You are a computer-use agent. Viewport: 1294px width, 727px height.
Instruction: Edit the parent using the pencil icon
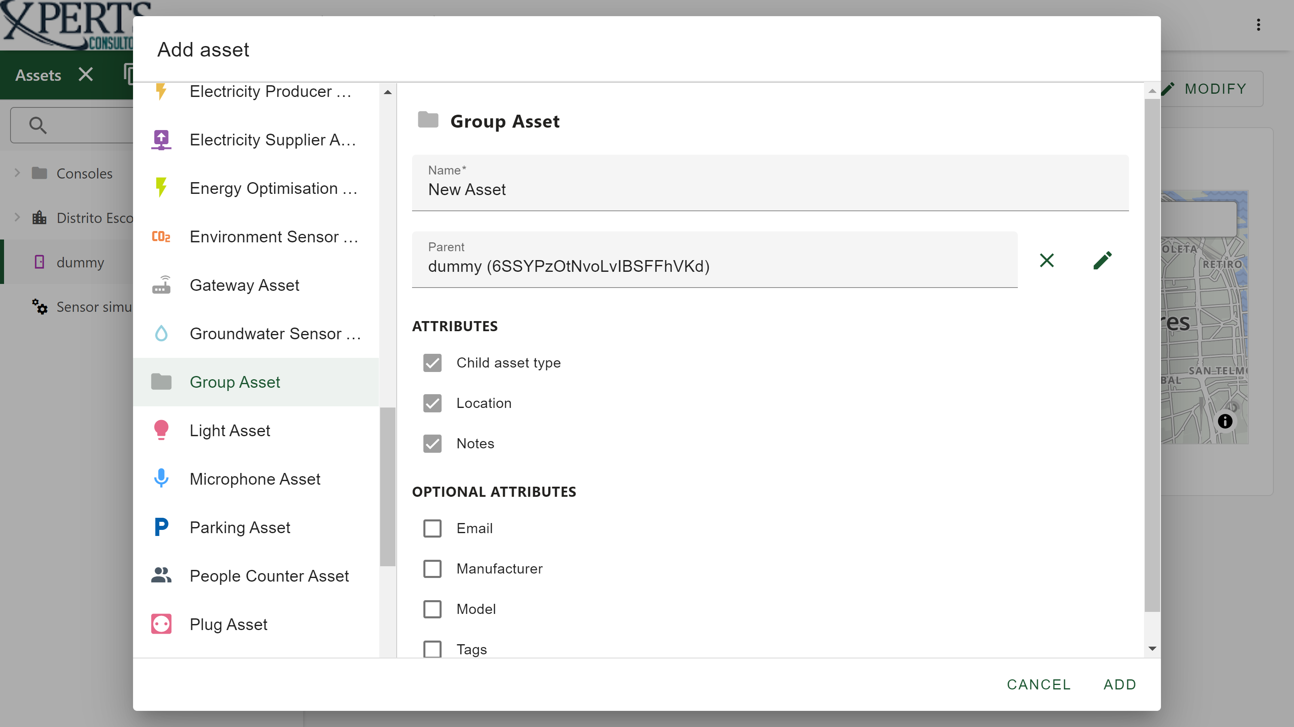1102,260
